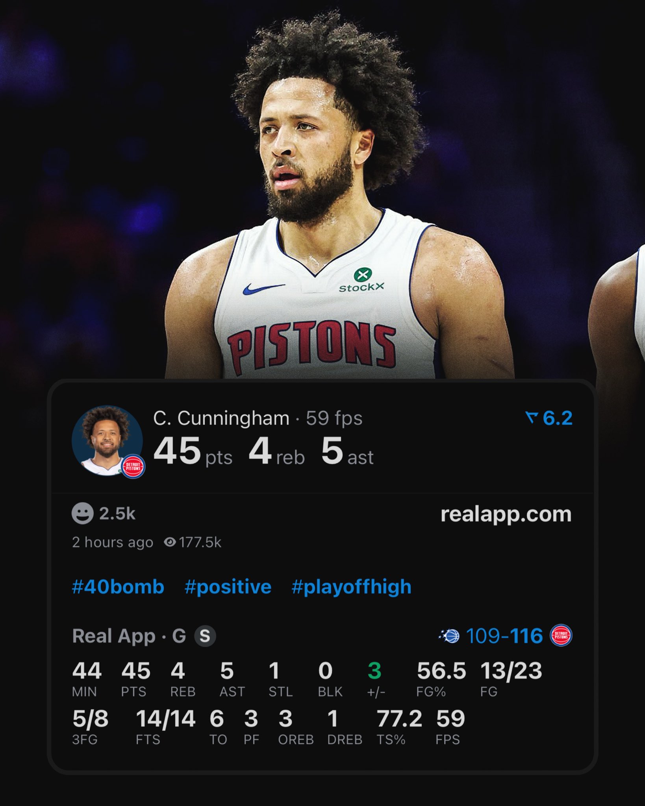645x806 pixels.
Task: Click the Detroit Pistons logo badge on avatar
Action: click(x=133, y=467)
